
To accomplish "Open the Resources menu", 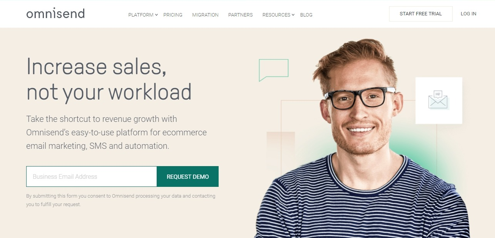I will click(276, 15).
